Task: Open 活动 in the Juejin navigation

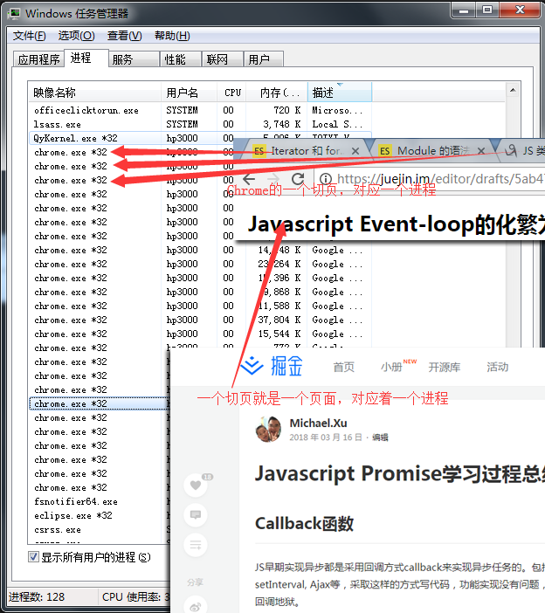Action: [497, 367]
